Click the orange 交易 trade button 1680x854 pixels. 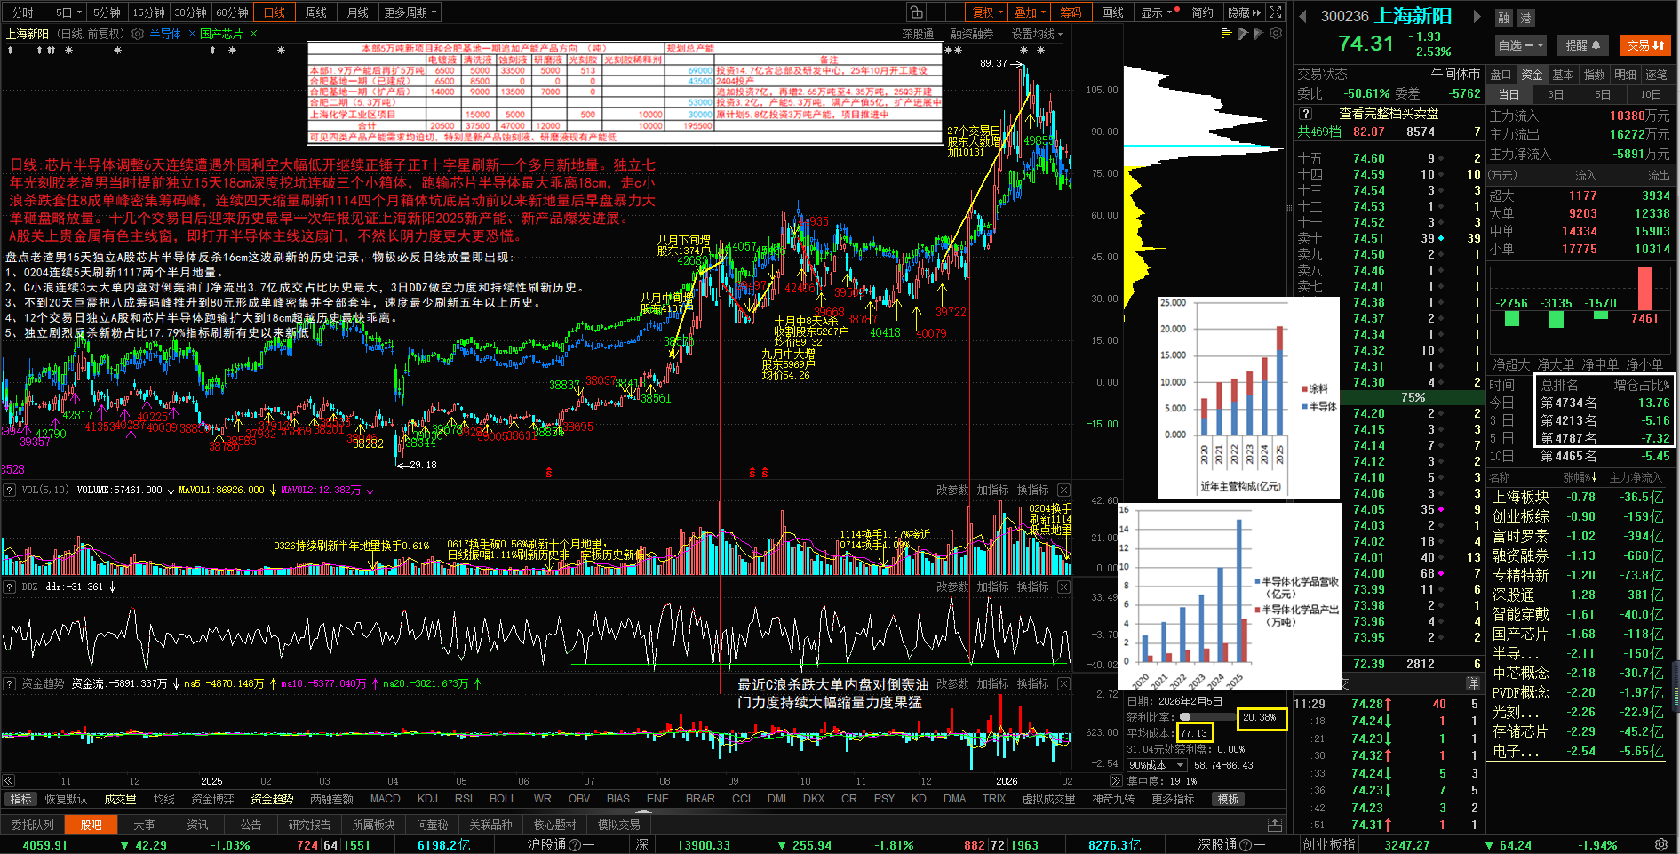click(1645, 45)
